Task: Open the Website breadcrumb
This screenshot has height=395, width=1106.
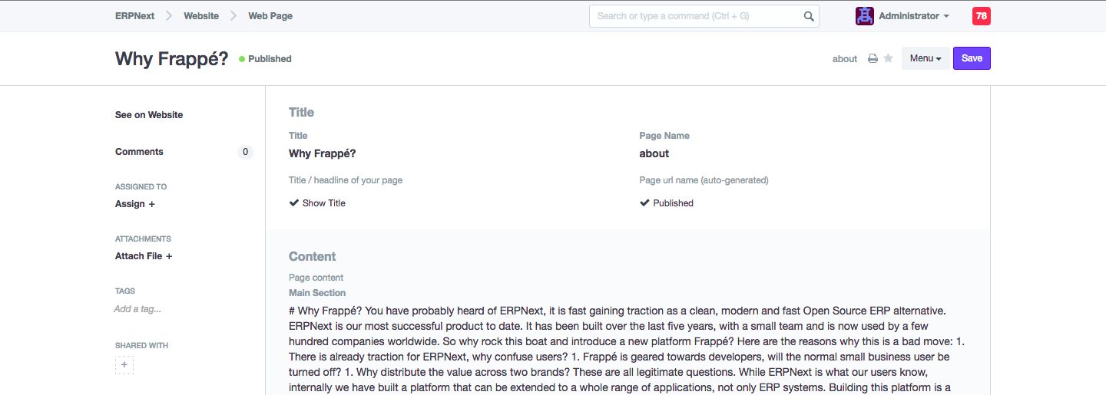Action: coord(201,16)
